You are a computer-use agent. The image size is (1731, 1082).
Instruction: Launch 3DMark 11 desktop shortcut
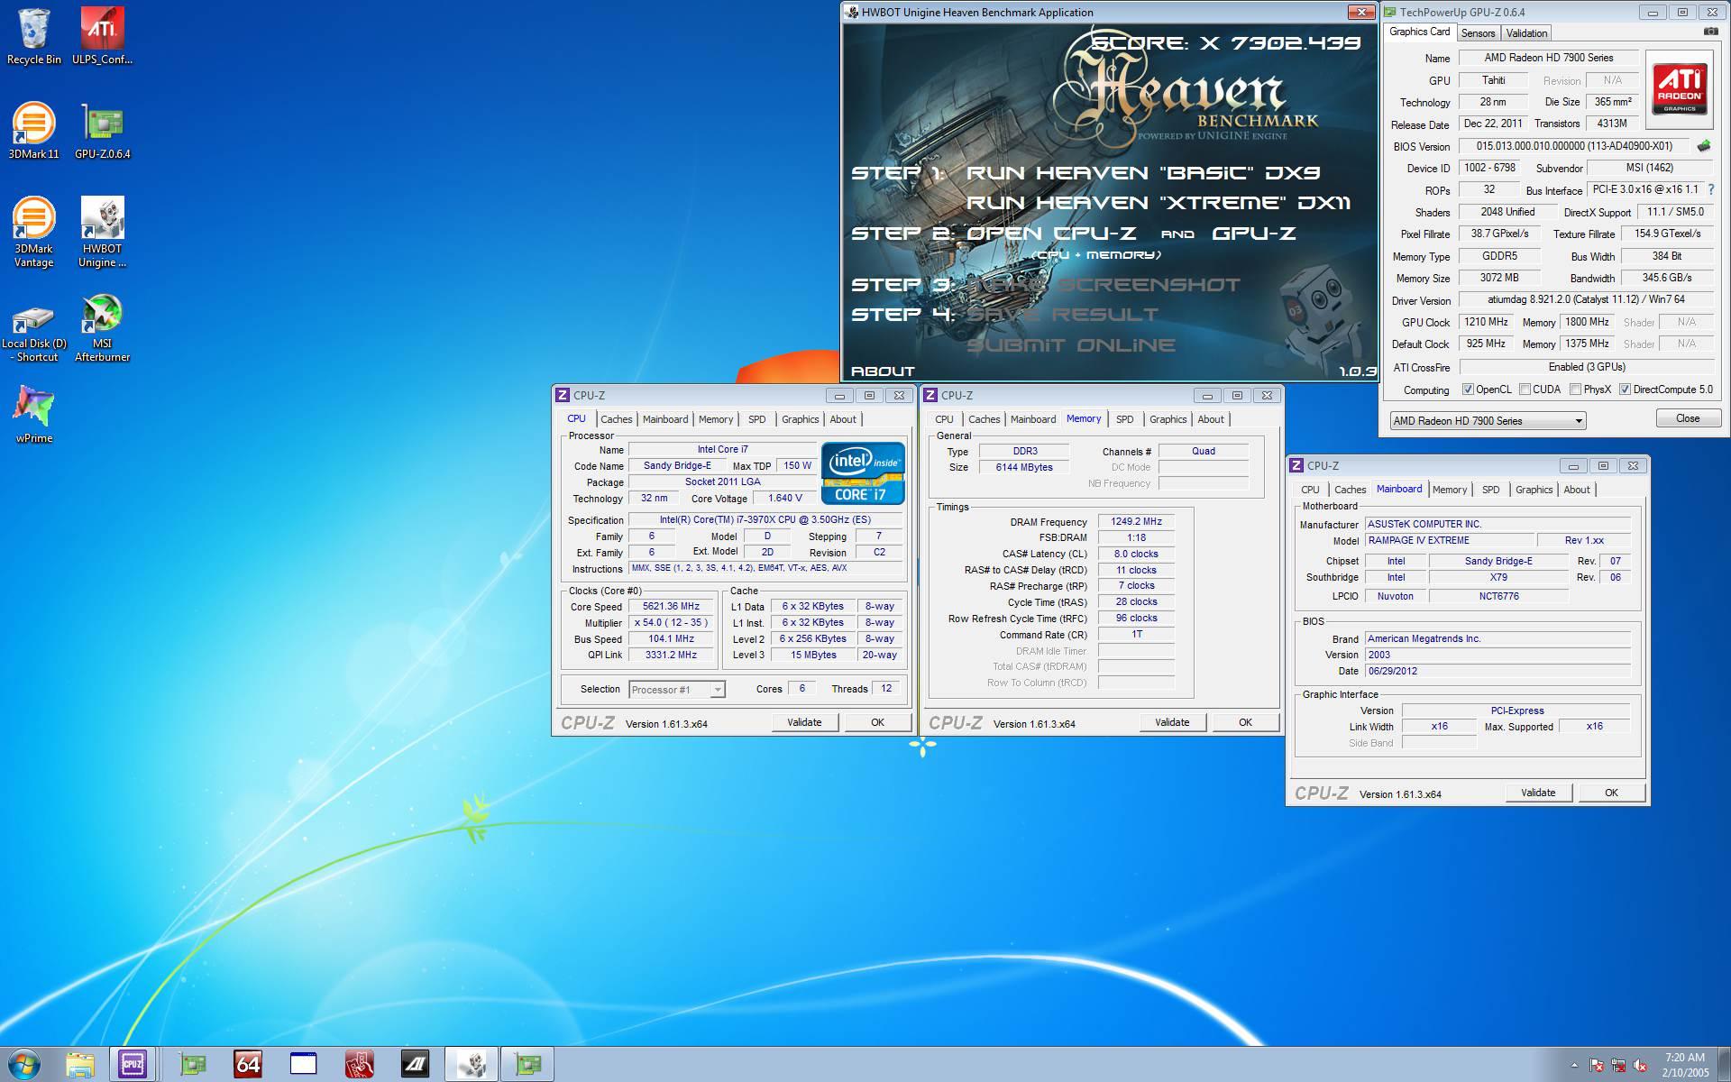(34, 132)
